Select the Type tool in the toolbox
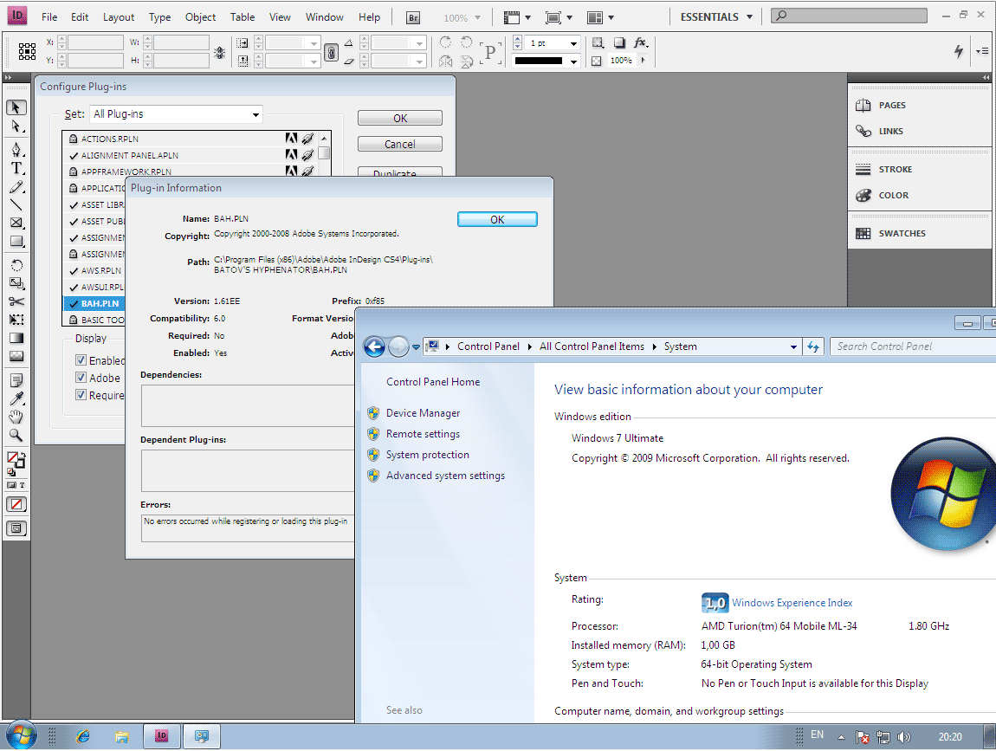This screenshot has height=751, width=996. (x=16, y=168)
